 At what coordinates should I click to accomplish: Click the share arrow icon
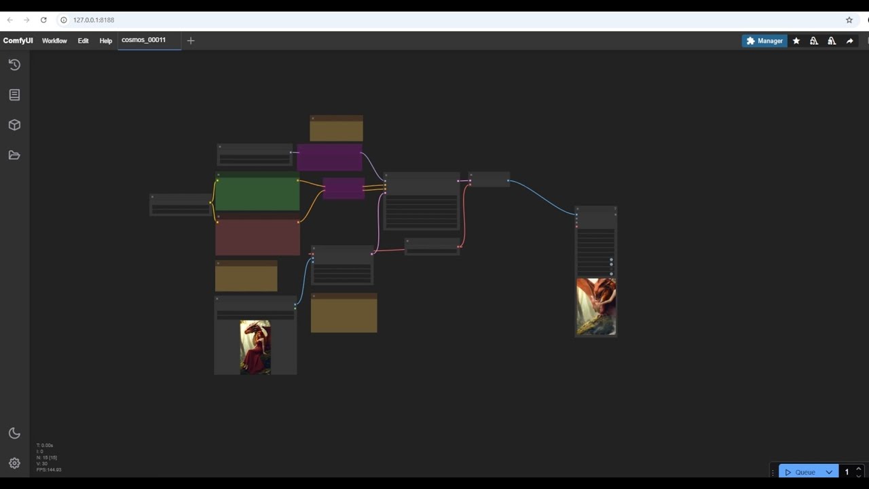point(849,41)
